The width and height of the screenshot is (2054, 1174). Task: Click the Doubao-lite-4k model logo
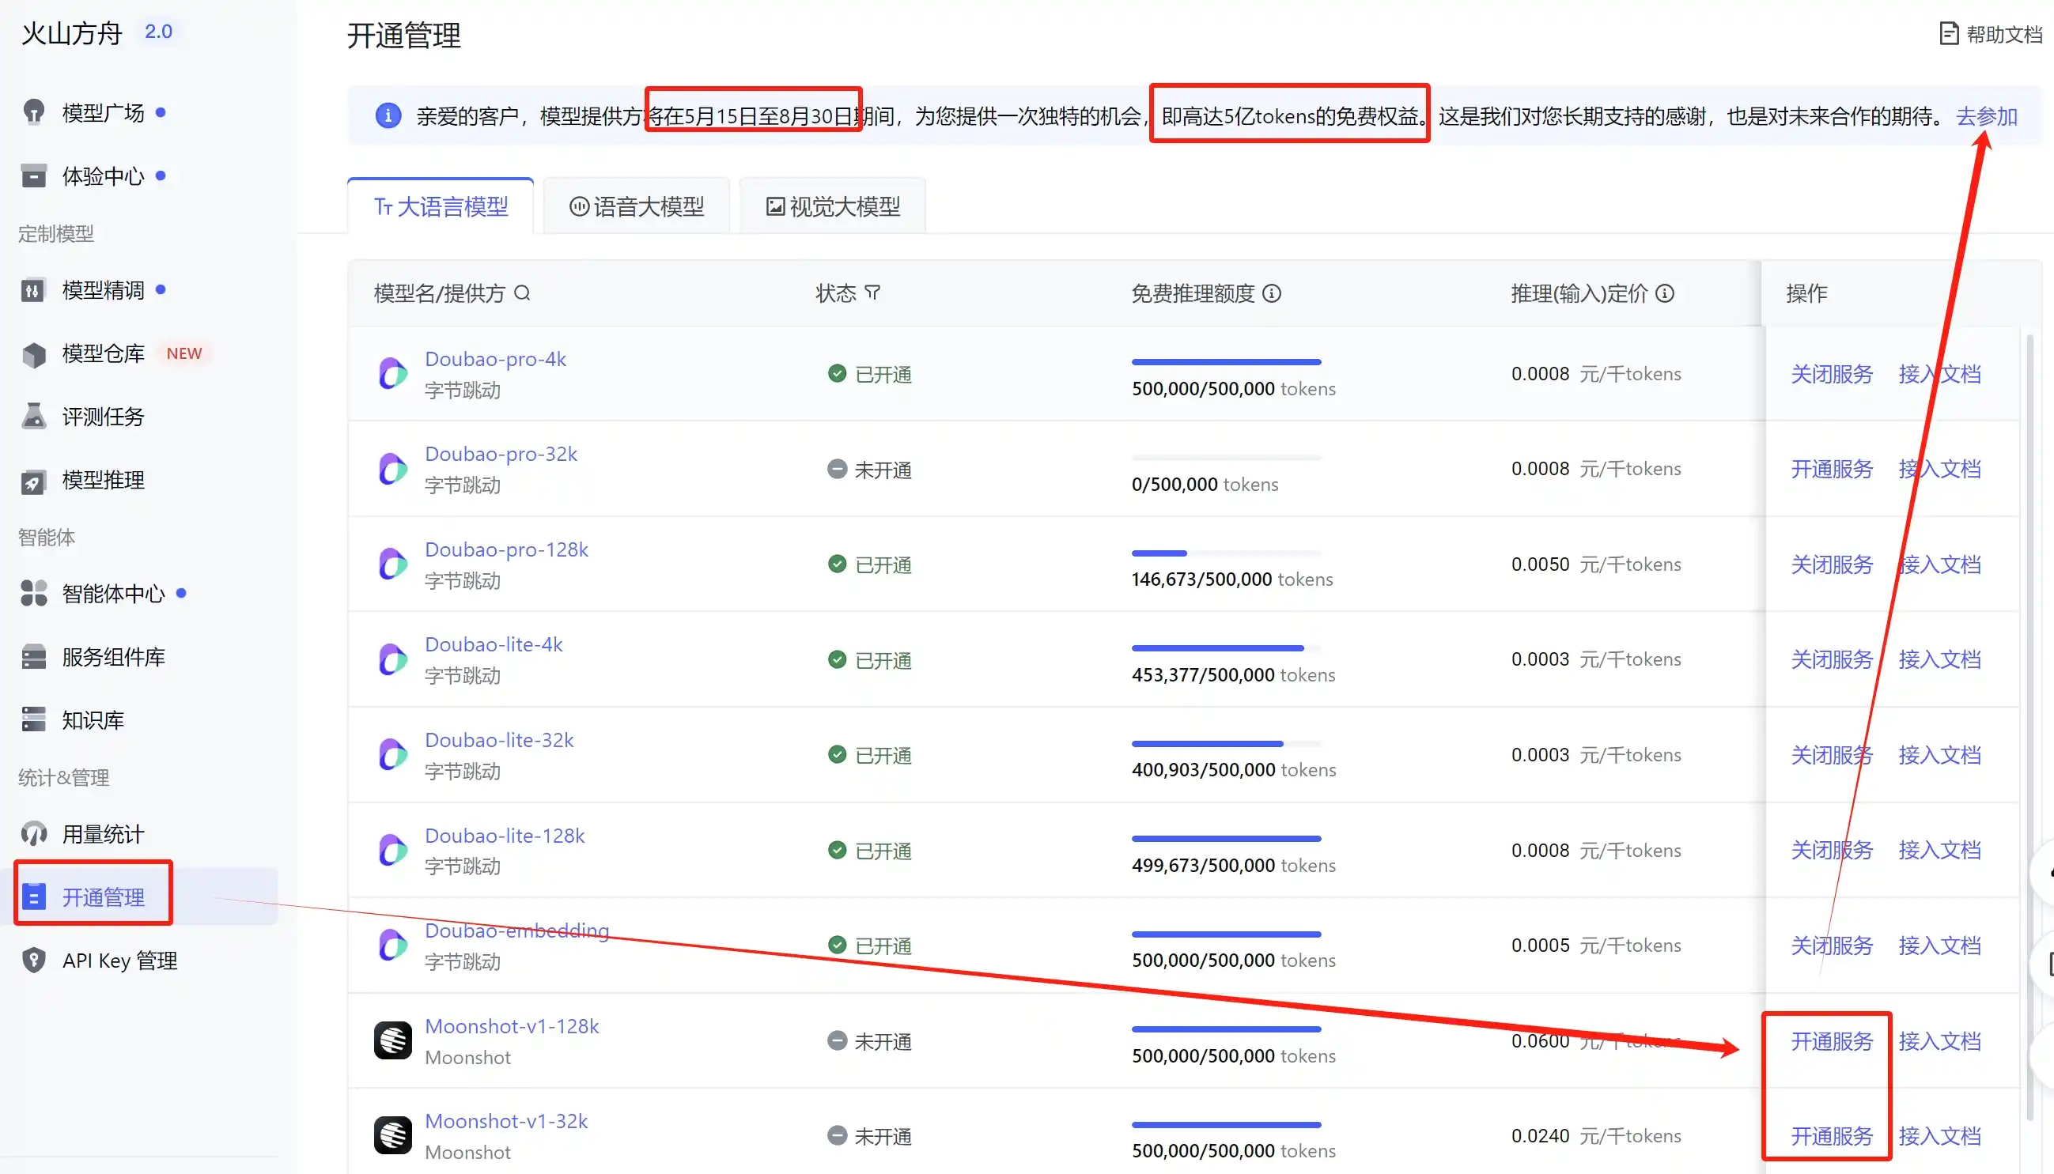pos(394,659)
